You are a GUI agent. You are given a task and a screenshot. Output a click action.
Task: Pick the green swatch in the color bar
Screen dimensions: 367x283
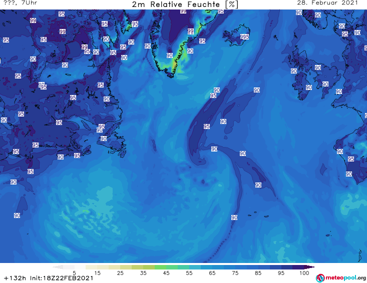pos(160,267)
